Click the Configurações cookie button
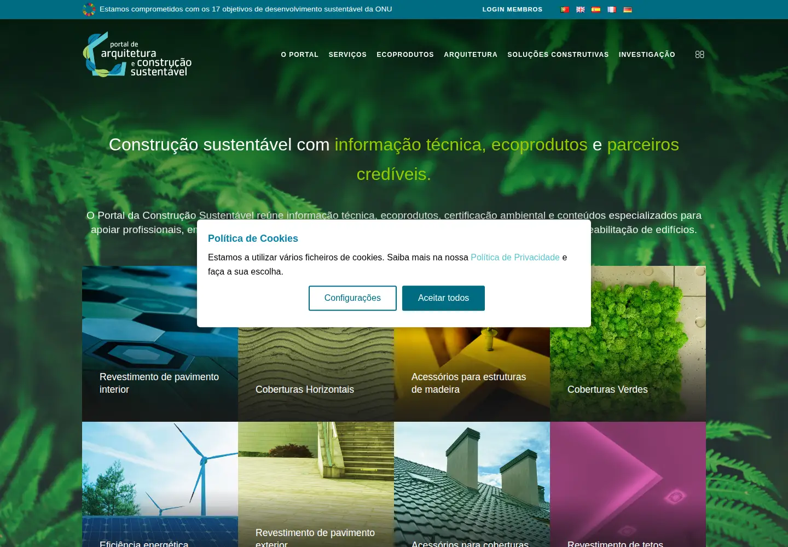The width and height of the screenshot is (788, 547). click(352, 298)
